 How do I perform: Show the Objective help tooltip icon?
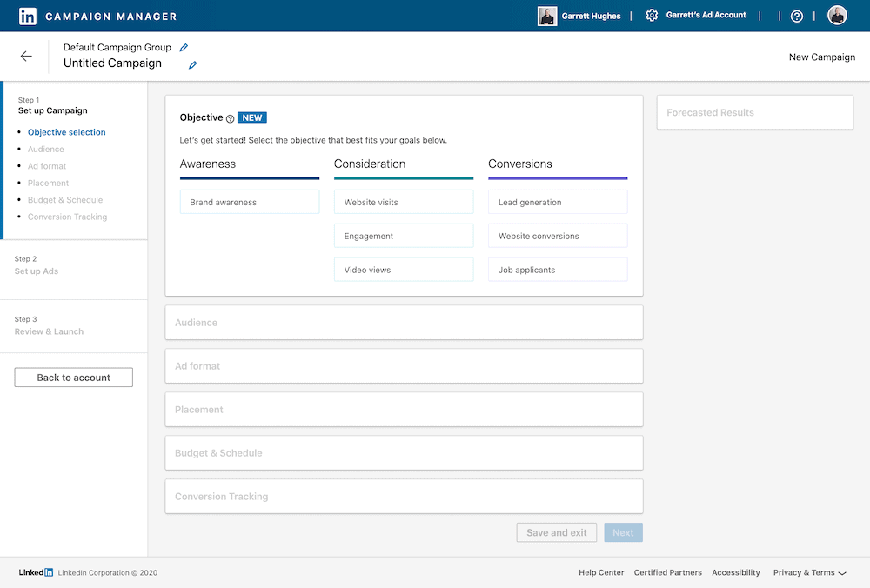click(x=230, y=118)
